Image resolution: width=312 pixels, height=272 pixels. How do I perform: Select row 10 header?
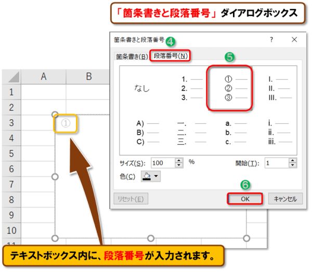(x=11, y=230)
